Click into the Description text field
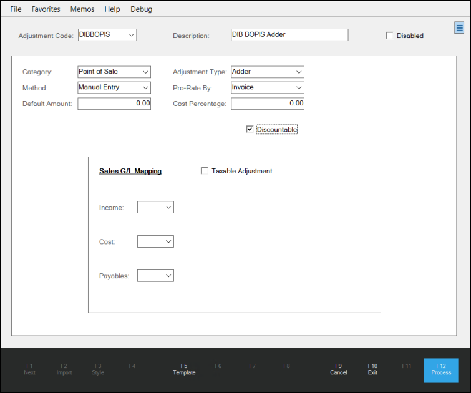Image resolution: width=471 pixels, height=393 pixels. pos(289,35)
